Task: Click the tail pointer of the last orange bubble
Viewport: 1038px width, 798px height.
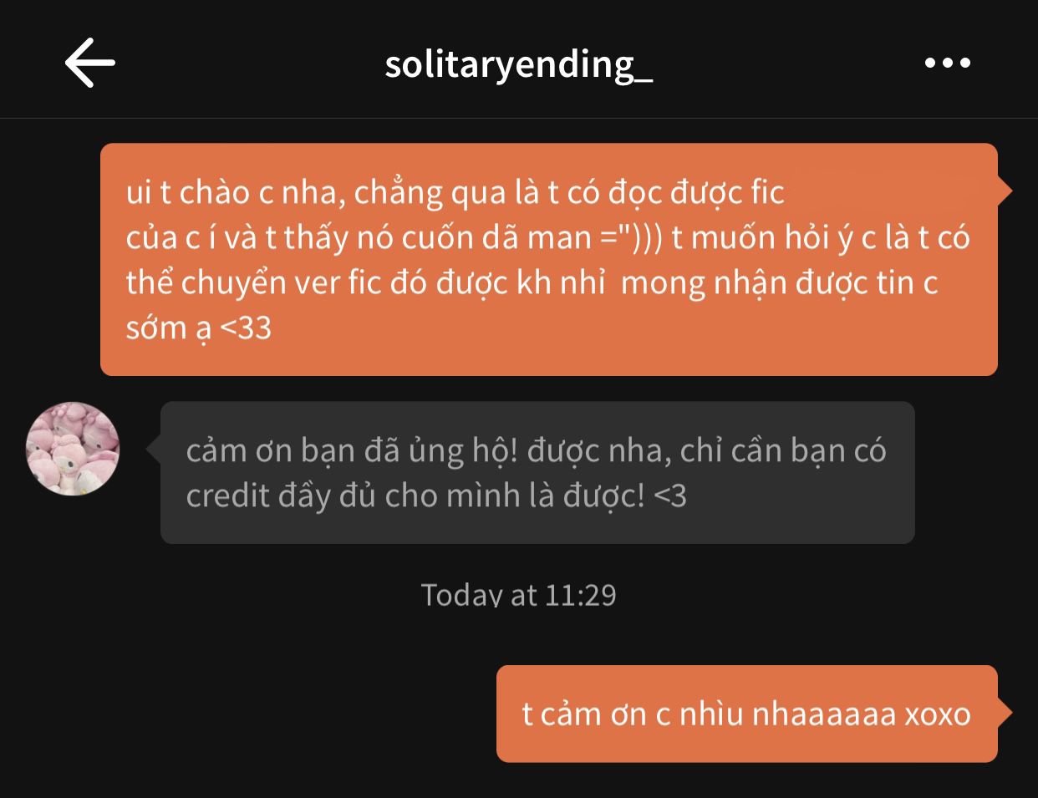Action: coord(1005,713)
